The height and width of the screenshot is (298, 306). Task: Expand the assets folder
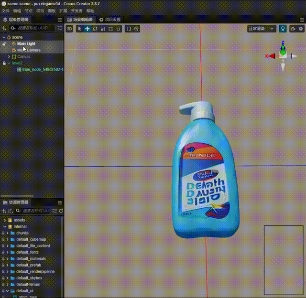click(x=4, y=220)
